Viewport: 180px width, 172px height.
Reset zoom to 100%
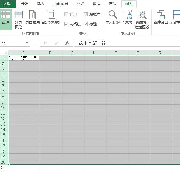tap(128, 17)
